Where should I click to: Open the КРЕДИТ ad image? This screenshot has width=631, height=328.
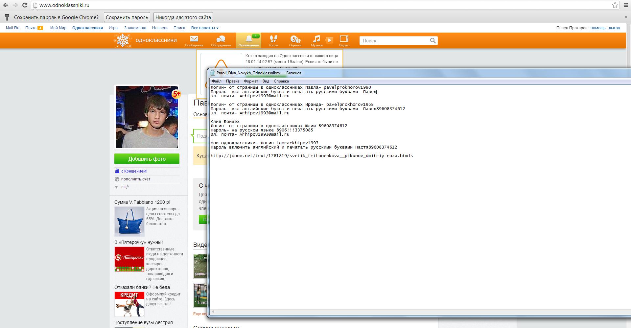click(129, 304)
